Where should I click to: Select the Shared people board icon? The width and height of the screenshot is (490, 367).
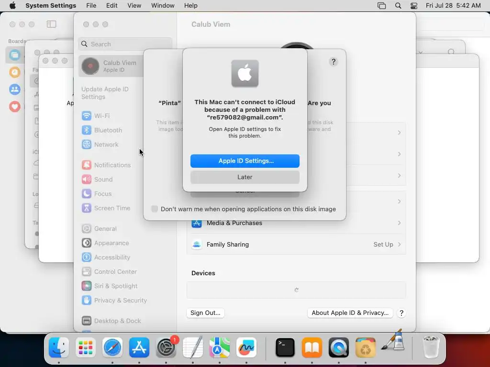click(x=14, y=89)
